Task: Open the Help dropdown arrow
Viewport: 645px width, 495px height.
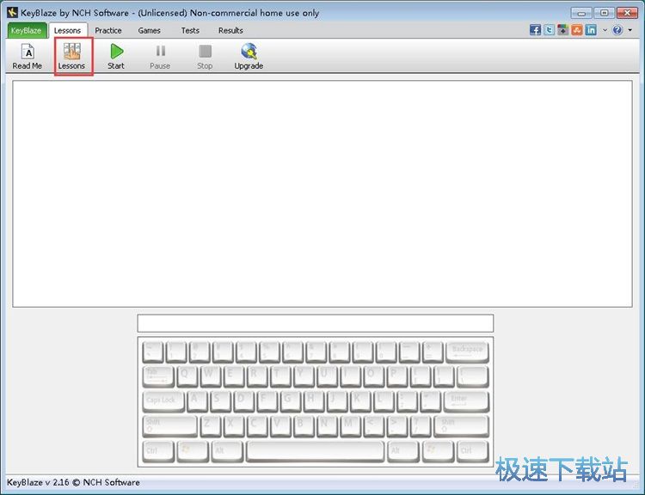Action: pyautogui.click(x=630, y=30)
